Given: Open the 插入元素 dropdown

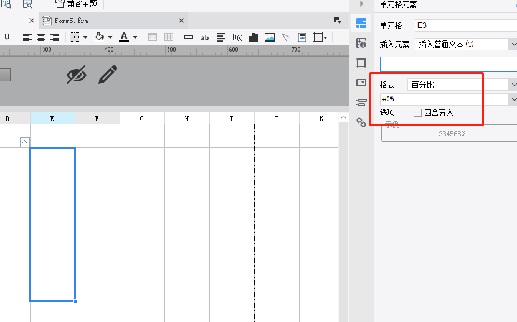Looking at the screenshot, I should [x=513, y=44].
